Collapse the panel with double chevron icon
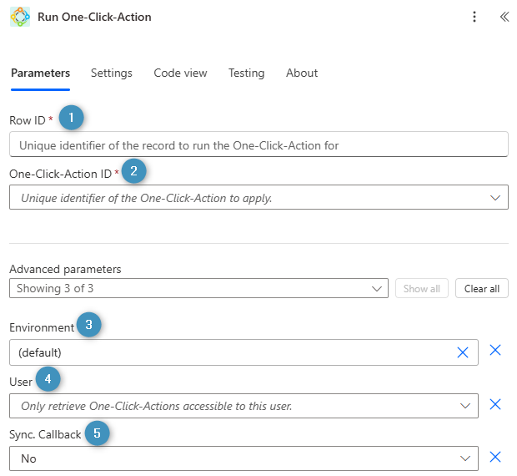The image size is (517, 476). tap(504, 17)
